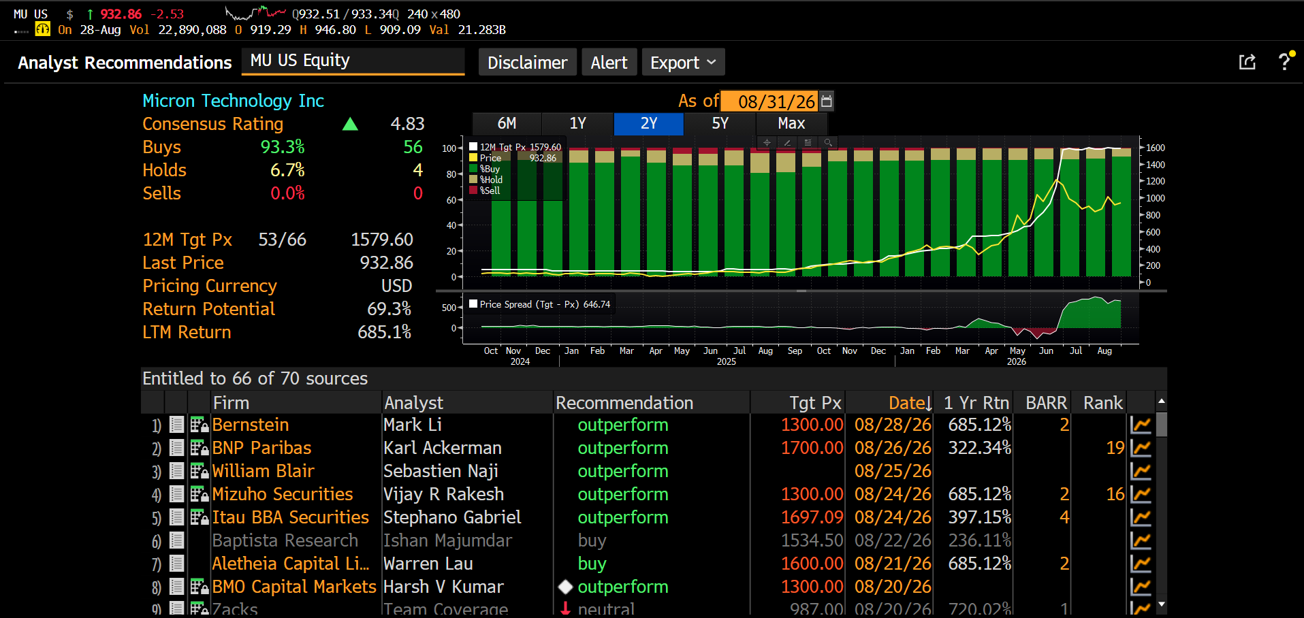Open chart icon for Aletheia Capital row
Image resolution: width=1304 pixels, height=618 pixels.
pos(1141,564)
